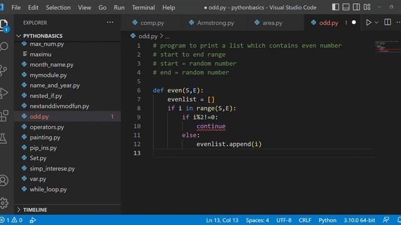This screenshot has height=225, width=401.
Task: Click on empty line 13 in editor
Action: tap(263, 152)
